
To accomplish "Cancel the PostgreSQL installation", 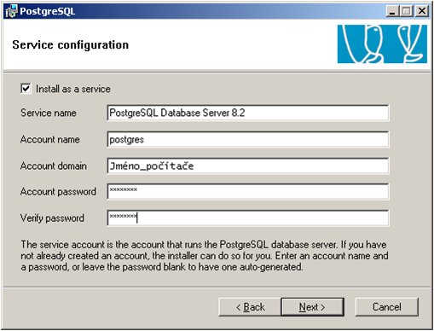I will pyautogui.click(x=387, y=307).
